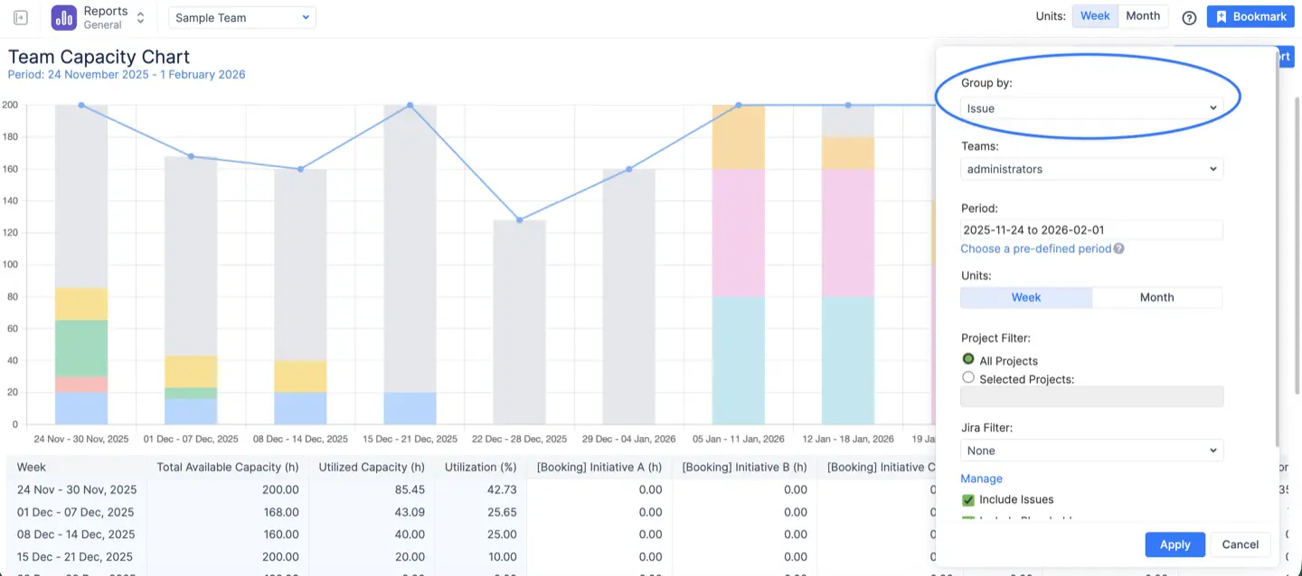Select the Selected Projects radio button
The height and width of the screenshot is (576, 1302).
[968, 378]
